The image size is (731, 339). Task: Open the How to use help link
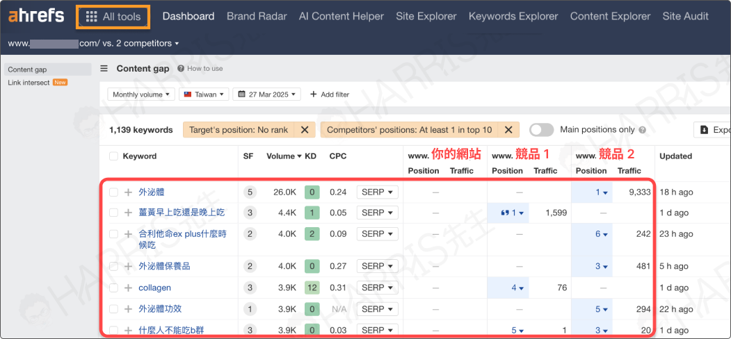pos(200,69)
